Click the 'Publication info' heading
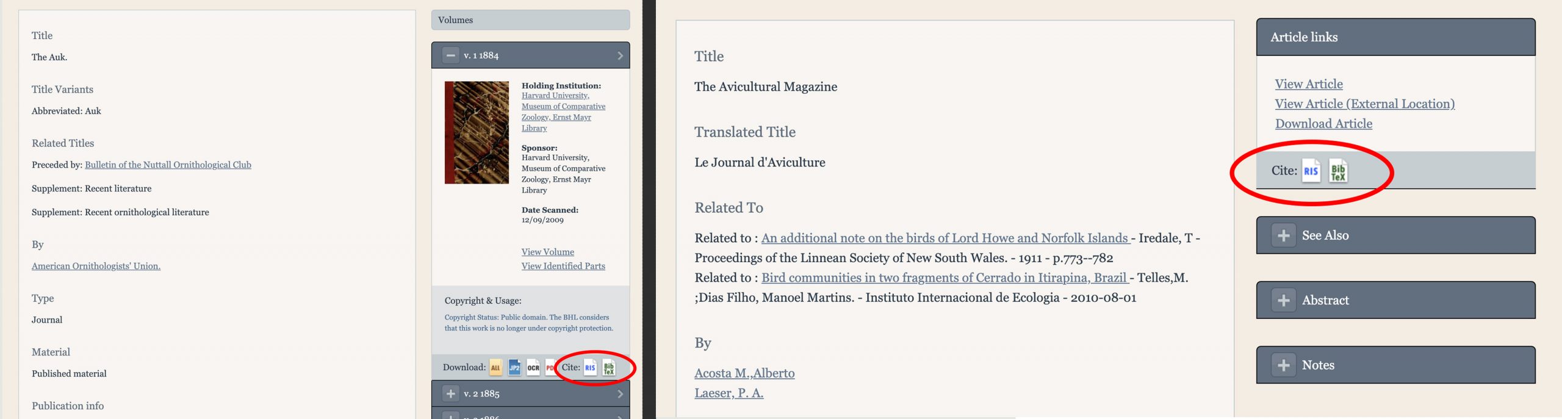This screenshot has width=1562, height=419. point(68,406)
